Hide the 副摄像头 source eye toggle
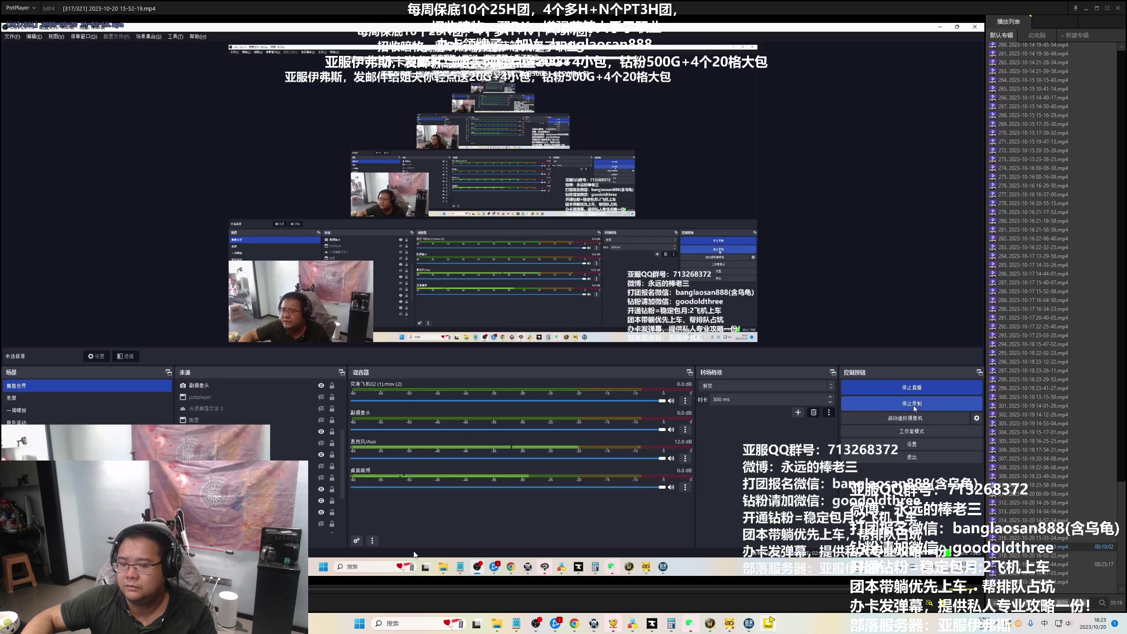This screenshot has height=634, width=1127. click(321, 386)
